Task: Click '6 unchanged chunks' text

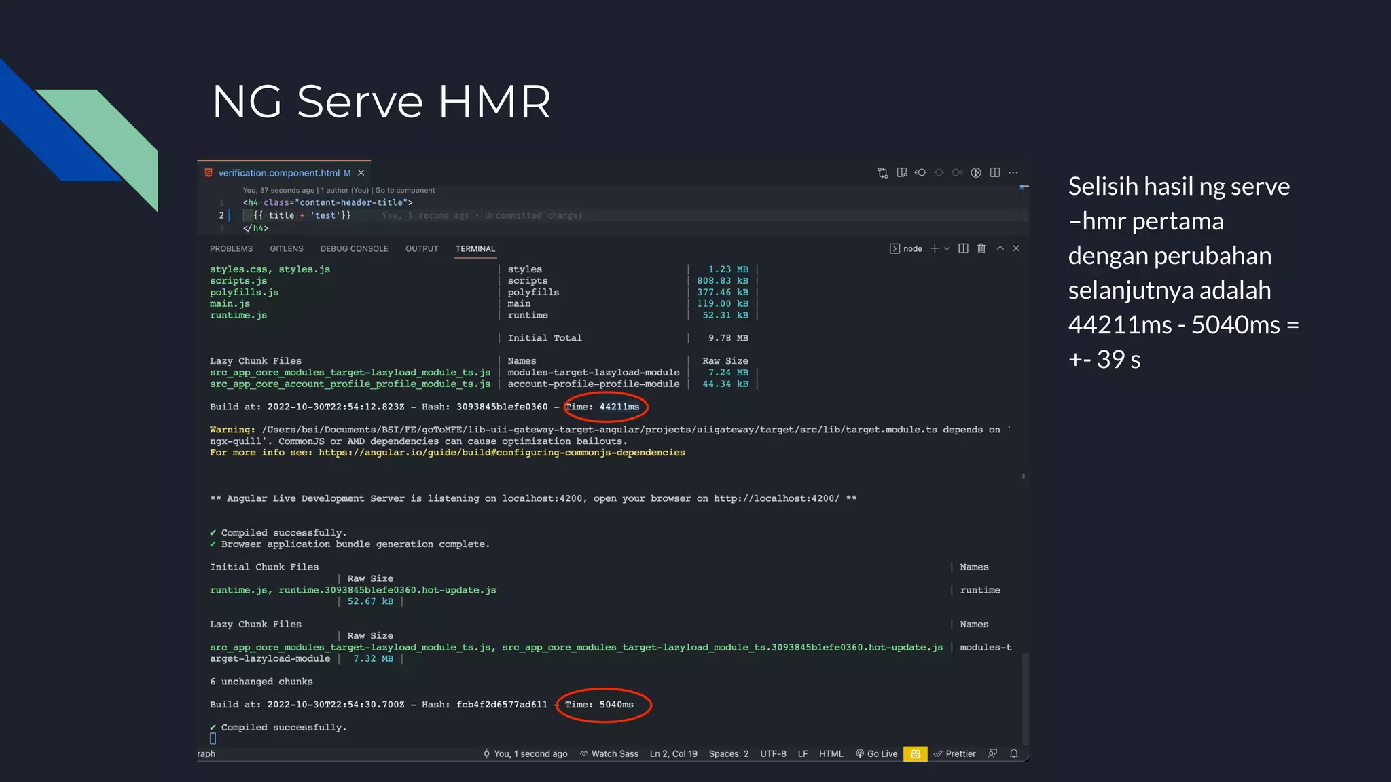Action: pos(261,682)
